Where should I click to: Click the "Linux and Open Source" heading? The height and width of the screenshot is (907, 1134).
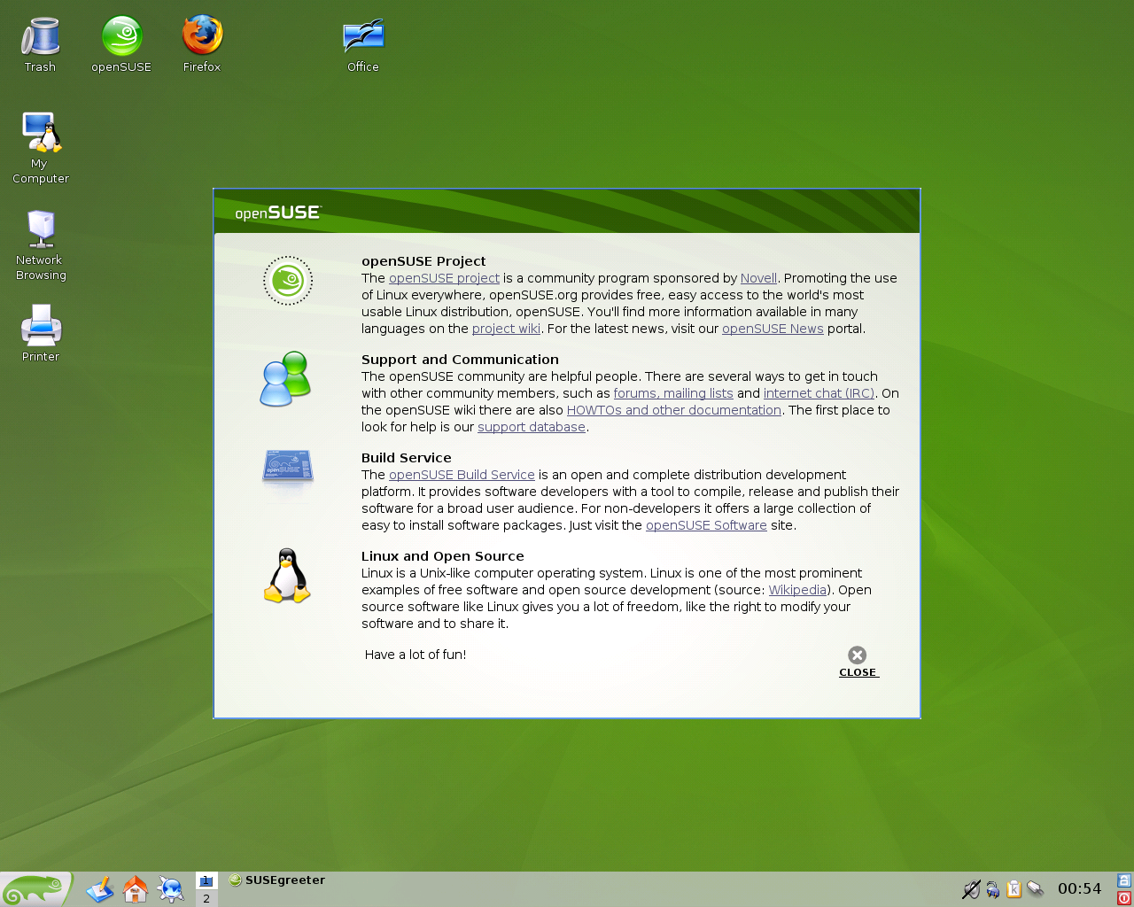point(443,556)
